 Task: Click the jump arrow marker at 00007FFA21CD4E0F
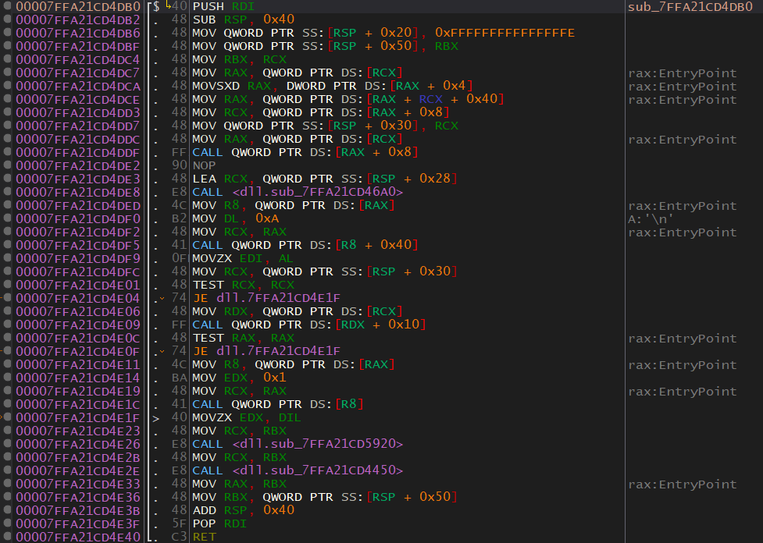click(162, 352)
